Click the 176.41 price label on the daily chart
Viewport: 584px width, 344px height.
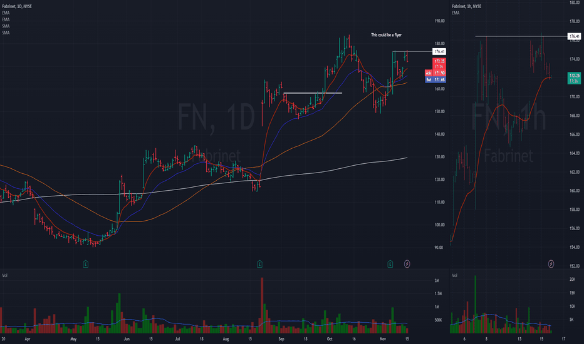point(439,52)
